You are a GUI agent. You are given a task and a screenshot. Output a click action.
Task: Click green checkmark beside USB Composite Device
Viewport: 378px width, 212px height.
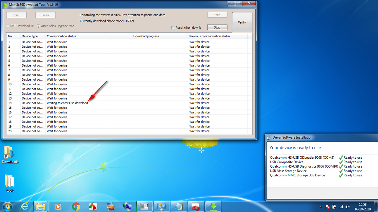pos(341,162)
